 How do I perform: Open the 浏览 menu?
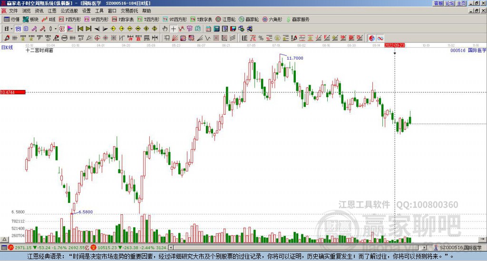point(26,11)
